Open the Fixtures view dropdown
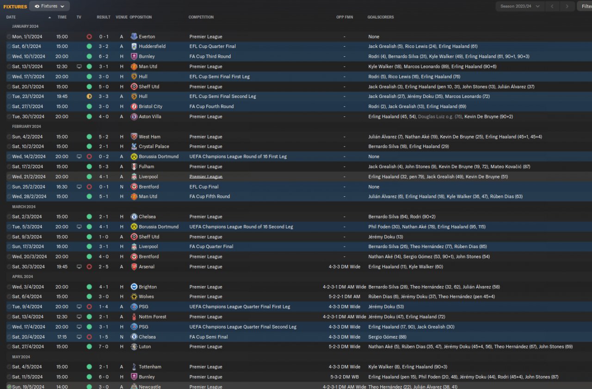592x389 pixels. 49,6
